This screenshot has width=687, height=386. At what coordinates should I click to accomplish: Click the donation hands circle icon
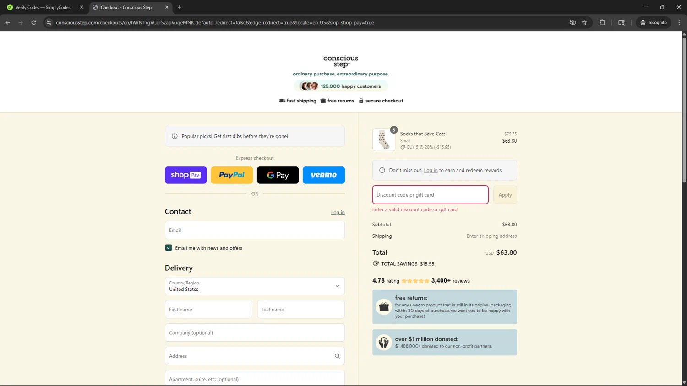[384, 342]
